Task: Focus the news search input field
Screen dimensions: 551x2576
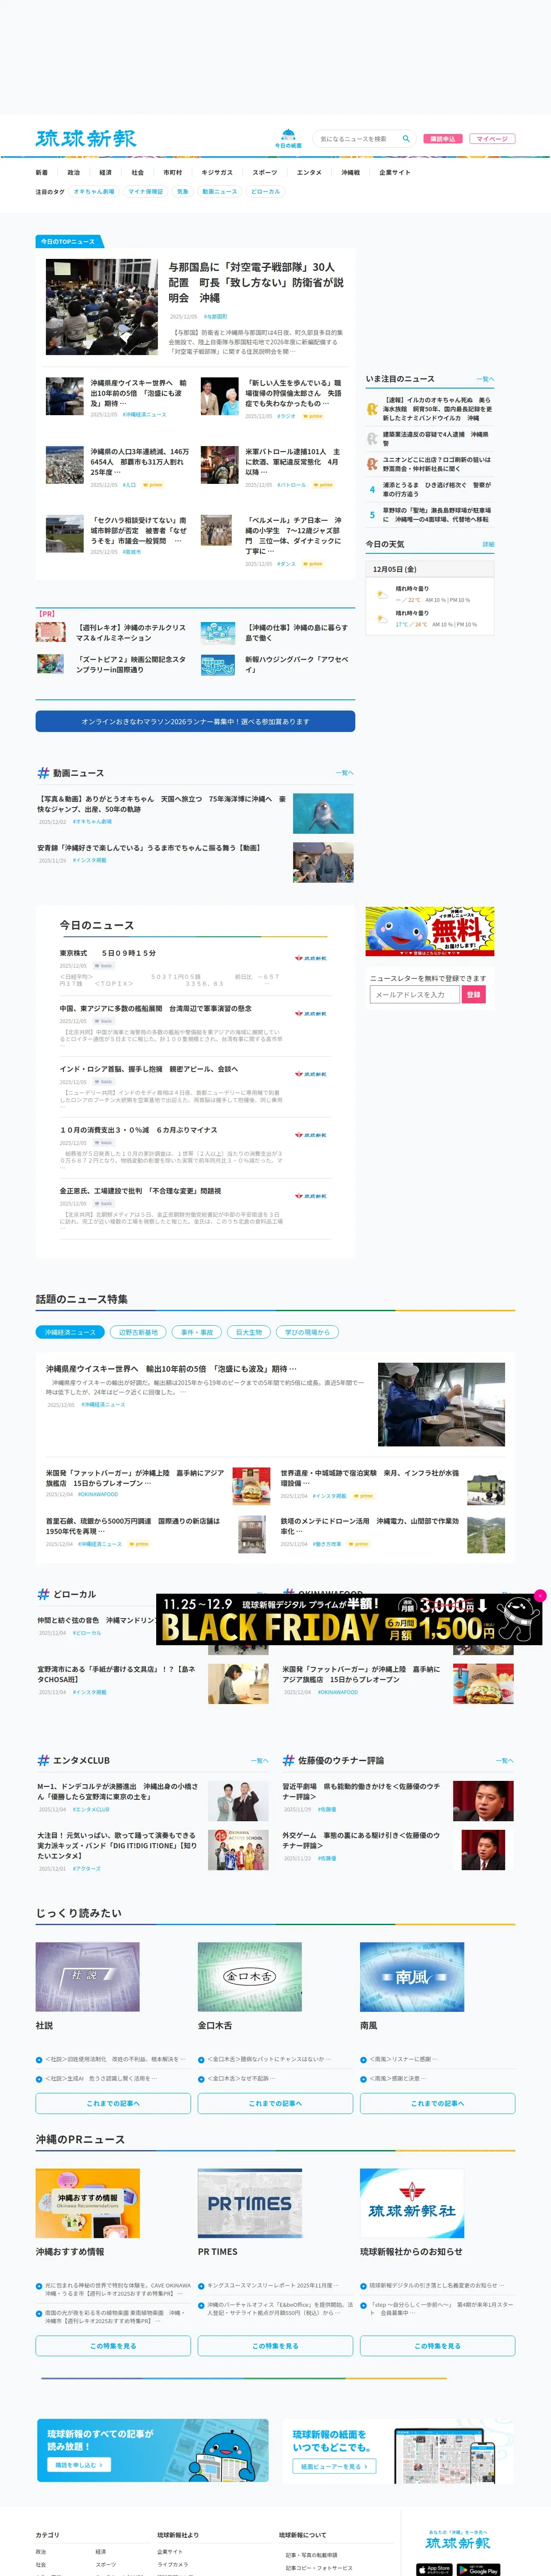Action: [x=357, y=139]
